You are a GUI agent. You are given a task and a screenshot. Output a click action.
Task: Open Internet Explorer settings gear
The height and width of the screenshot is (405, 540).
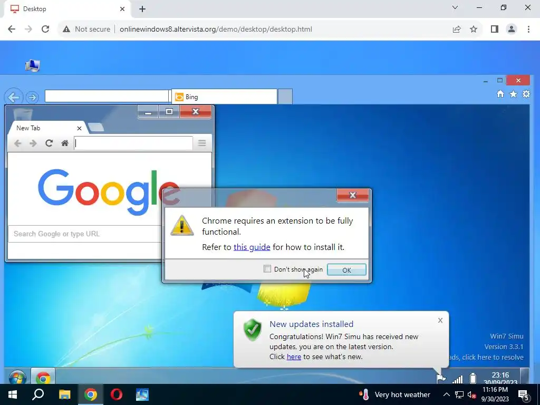tap(526, 94)
